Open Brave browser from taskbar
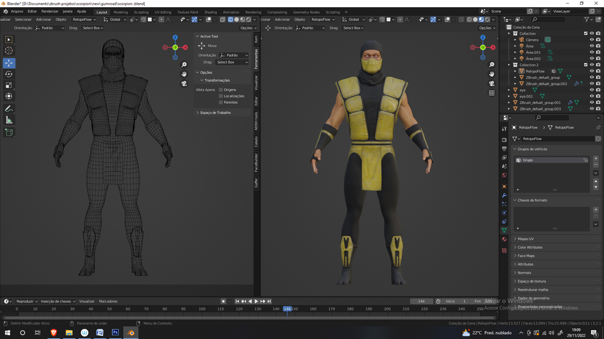 53,333
